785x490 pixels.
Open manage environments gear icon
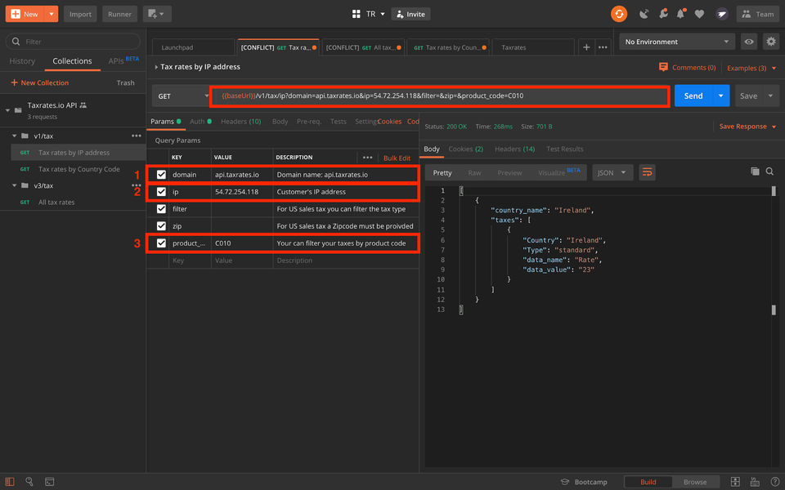tap(771, 42)
